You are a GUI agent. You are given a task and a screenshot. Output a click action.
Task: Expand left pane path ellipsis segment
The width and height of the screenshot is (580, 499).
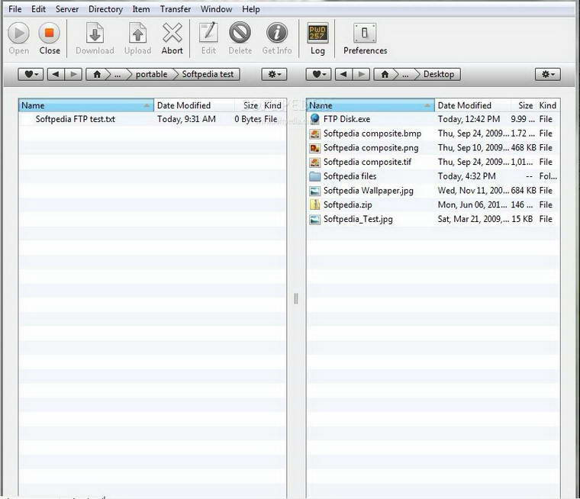[x=118, y=74]
